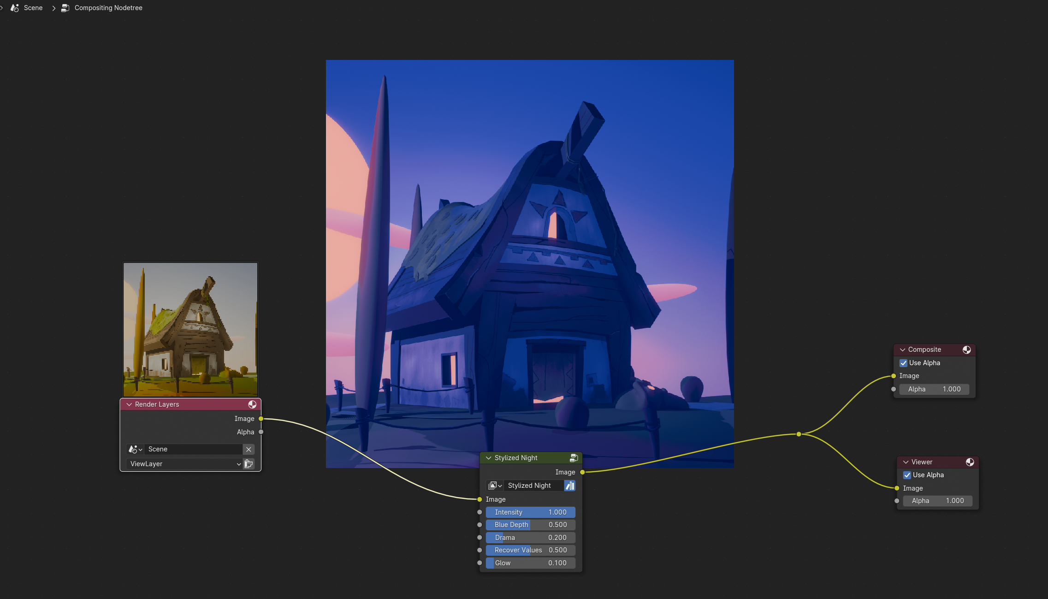Select Scene in the breadcrumb path

tap(32, 8)
